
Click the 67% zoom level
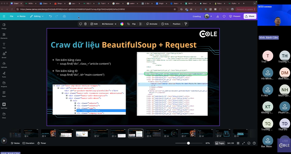pyautogui.click(x=208, y=143)
